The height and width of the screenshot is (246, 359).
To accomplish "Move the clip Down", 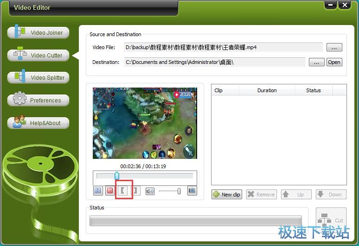I will click(331, 195).
